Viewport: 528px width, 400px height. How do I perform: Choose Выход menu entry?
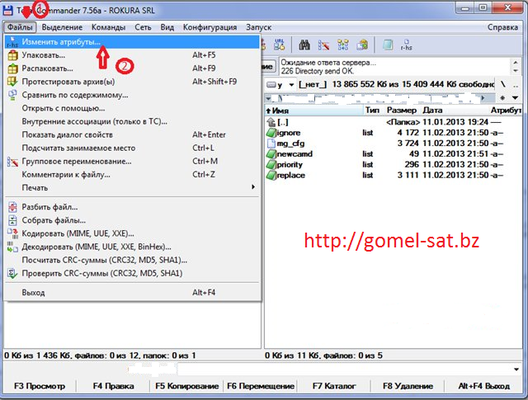[132, 293]
